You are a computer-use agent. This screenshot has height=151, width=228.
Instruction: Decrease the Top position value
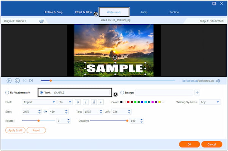(x=101, y=113)
